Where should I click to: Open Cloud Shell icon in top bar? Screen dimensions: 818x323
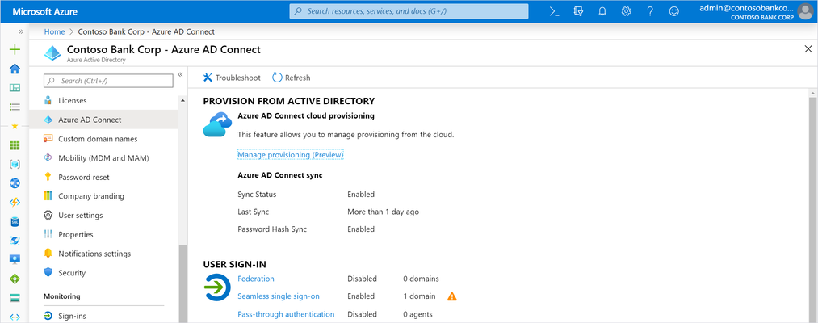(555, 11)
